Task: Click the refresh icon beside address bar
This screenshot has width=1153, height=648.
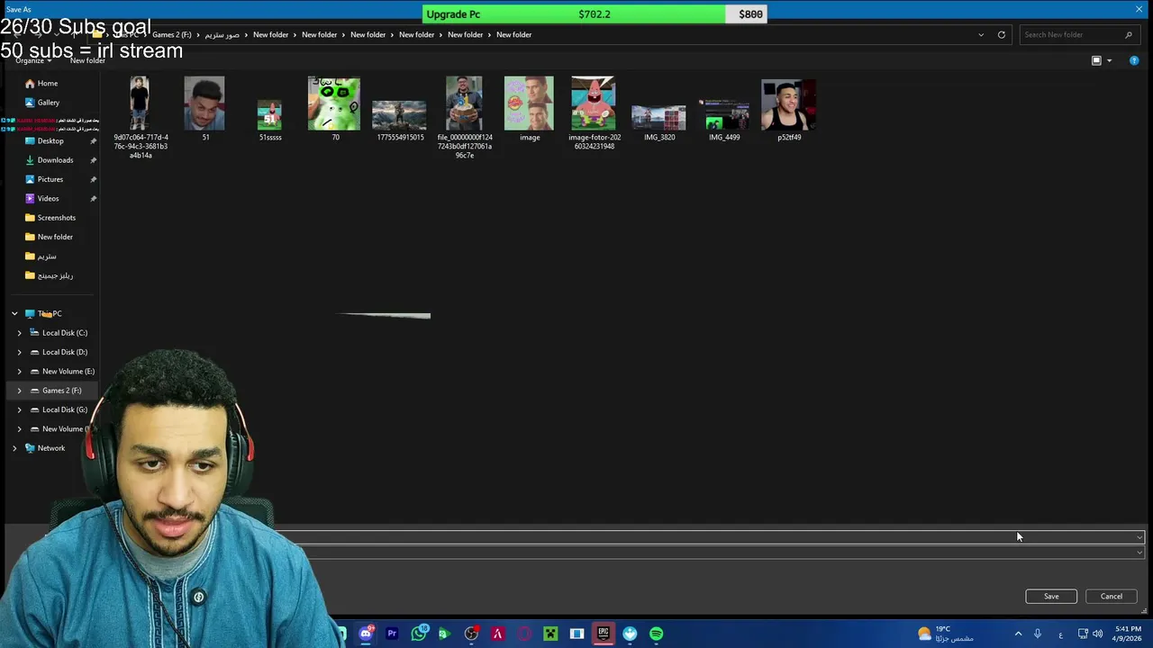Action: pyautogui.click(x=1001, y=34)
